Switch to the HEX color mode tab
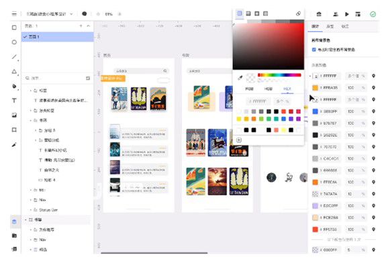Screen dimensions: 386x262 (x=287, y=88)
